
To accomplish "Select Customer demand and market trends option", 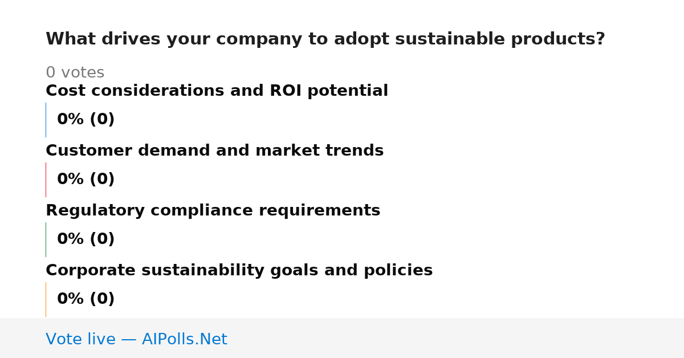I will 214,151.
